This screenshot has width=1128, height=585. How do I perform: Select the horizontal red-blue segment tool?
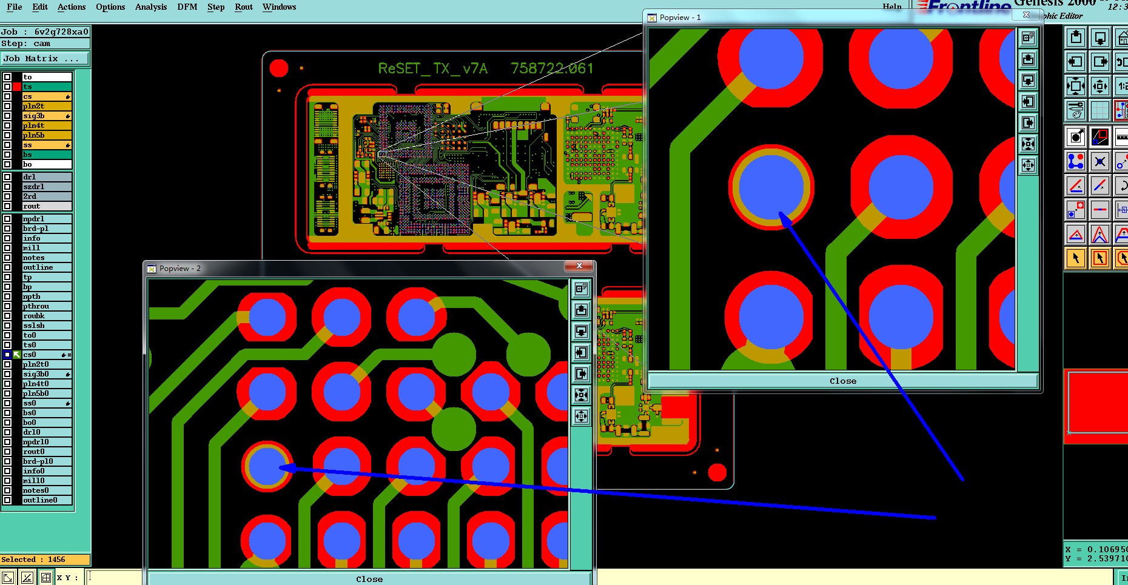point(1099,210)
